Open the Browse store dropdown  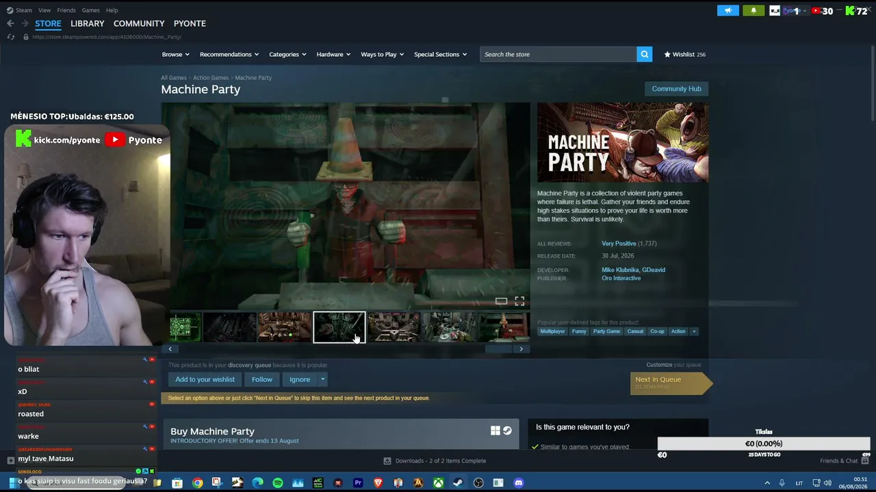tap(175, 54)
